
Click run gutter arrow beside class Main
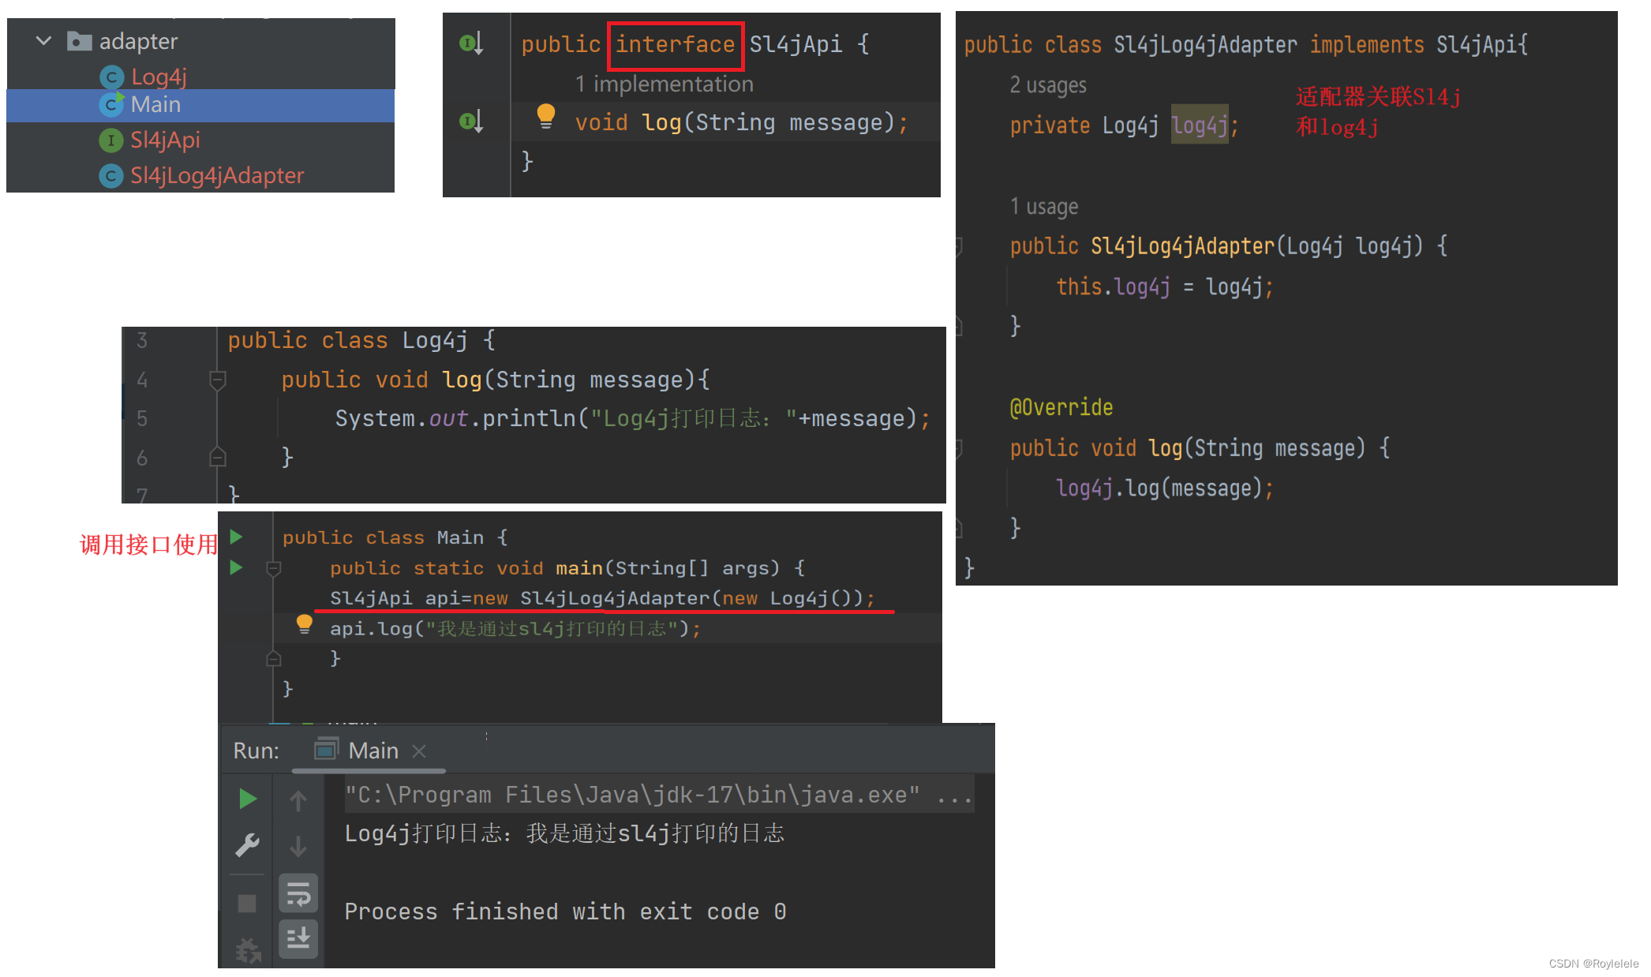(x=236, y=537)
